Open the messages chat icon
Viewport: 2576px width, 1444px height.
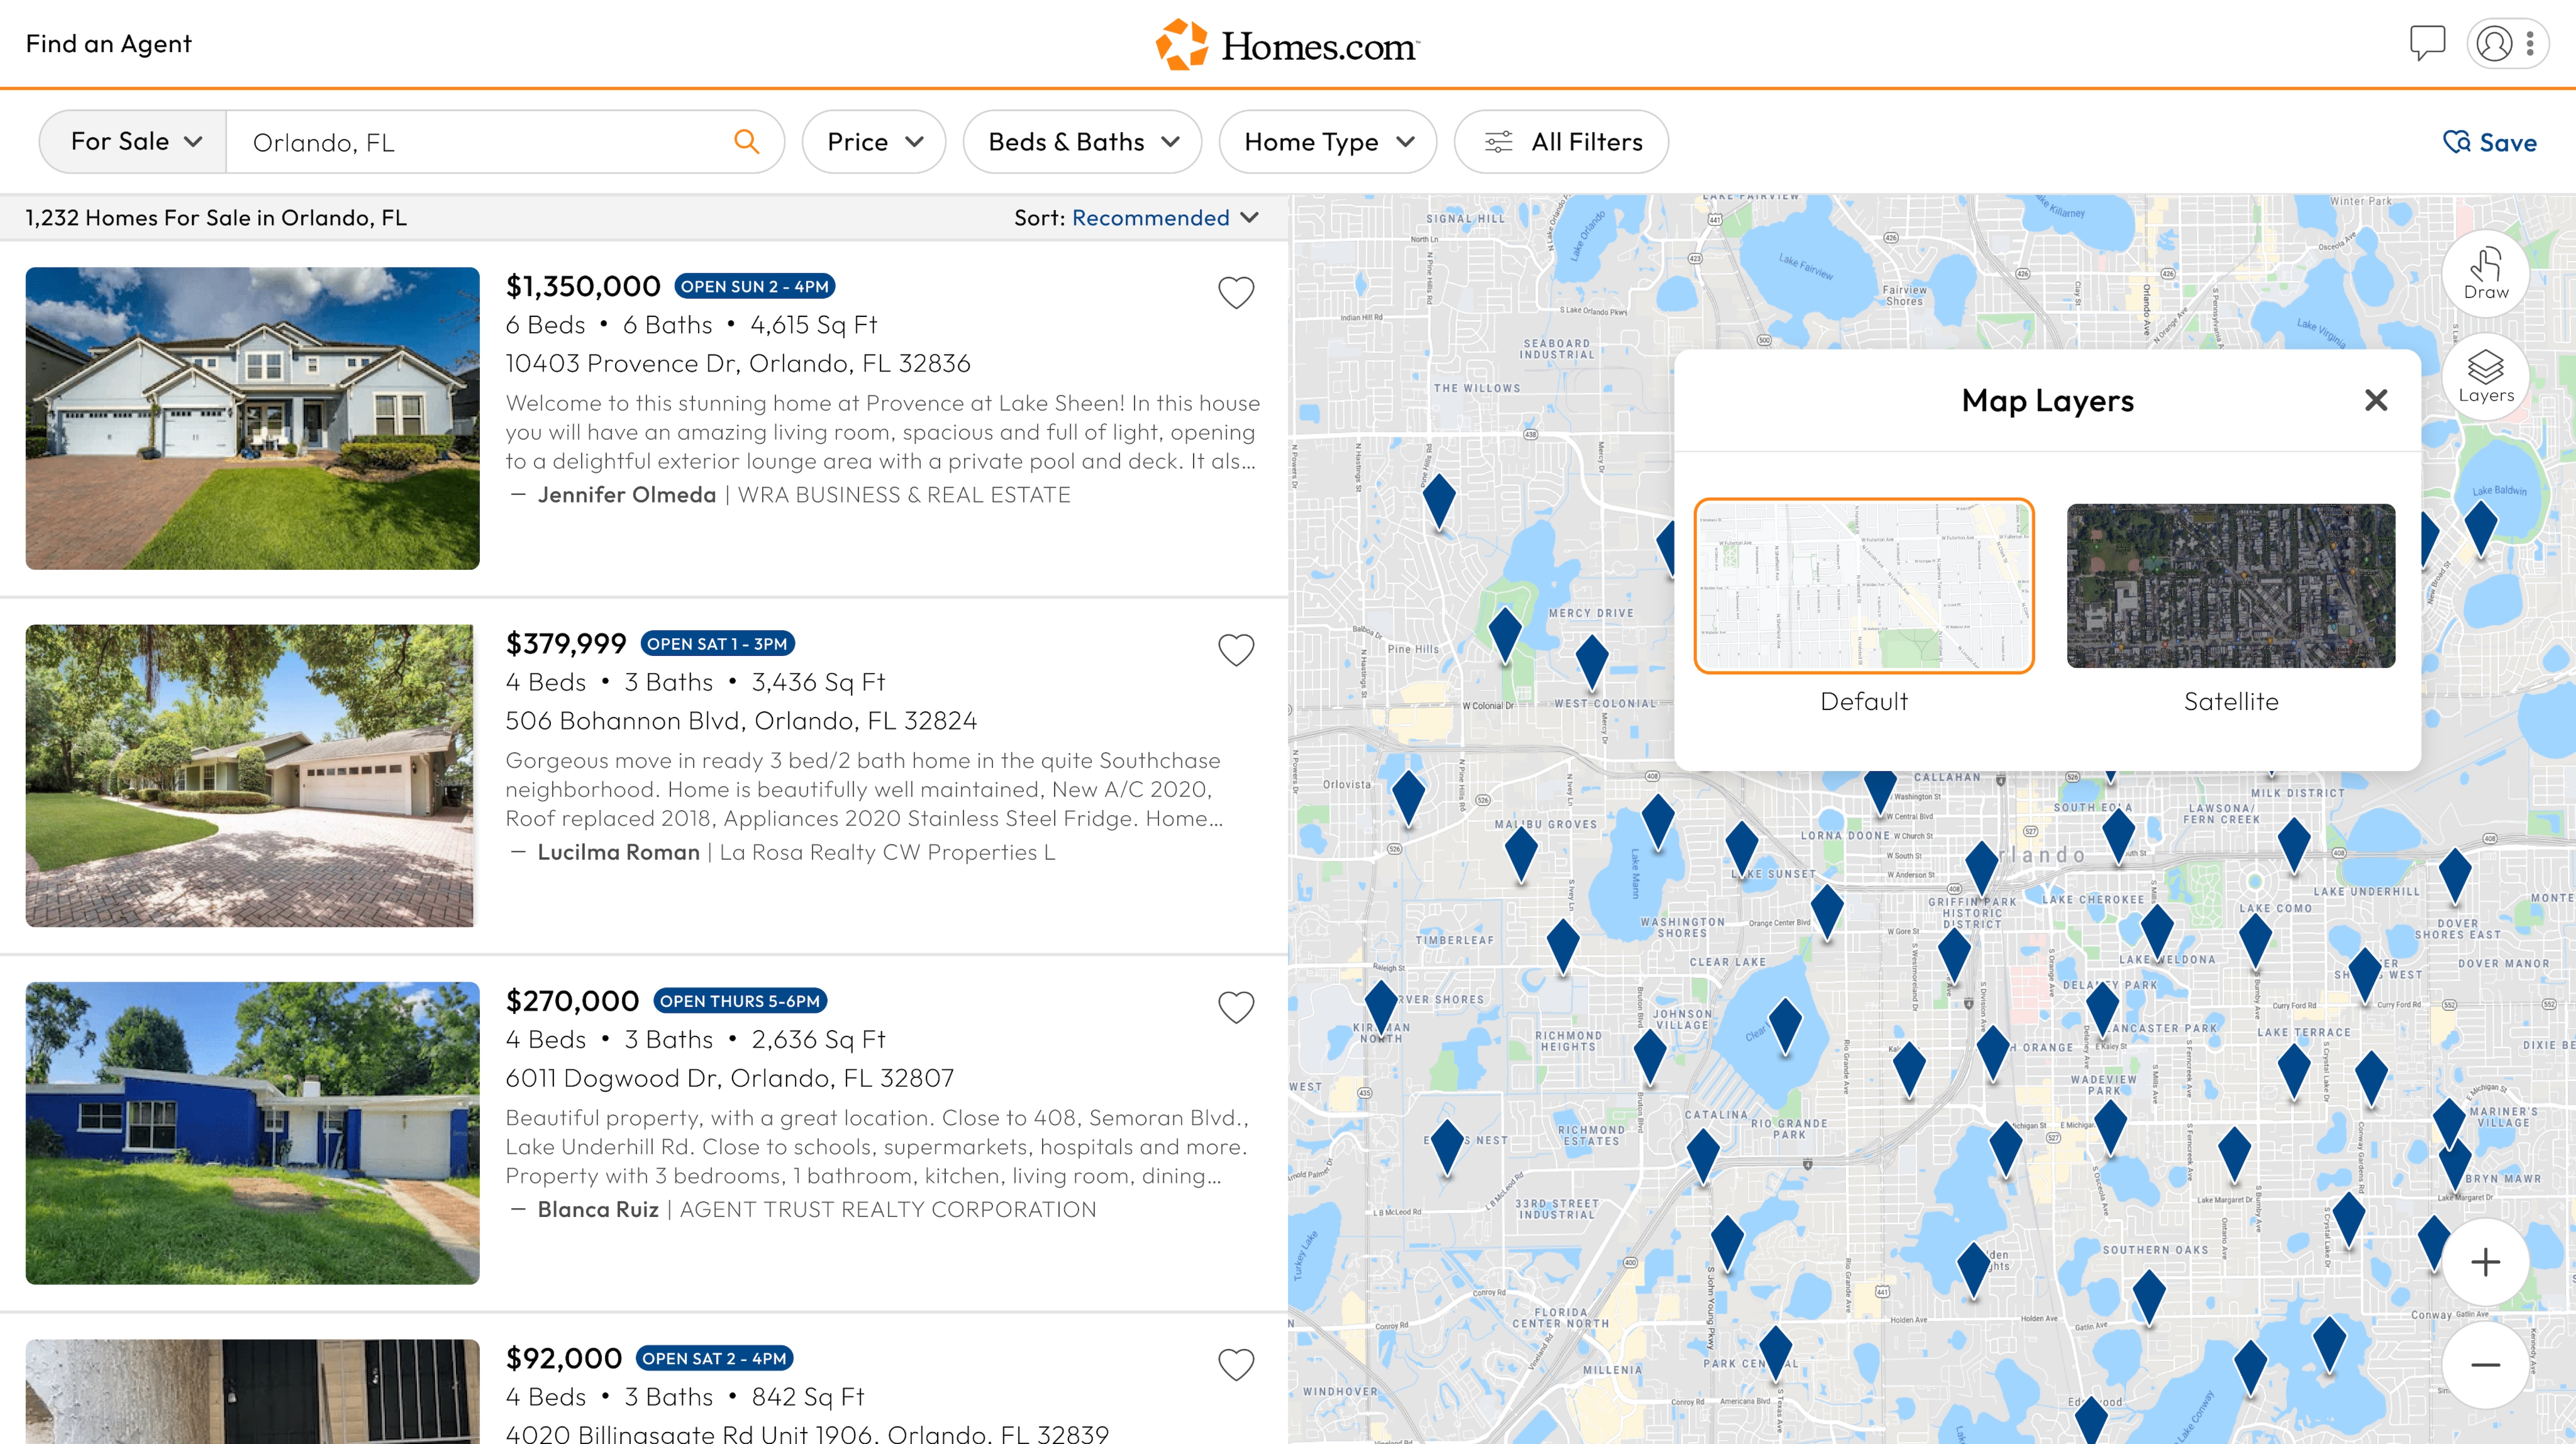(x=2426, y=43)
